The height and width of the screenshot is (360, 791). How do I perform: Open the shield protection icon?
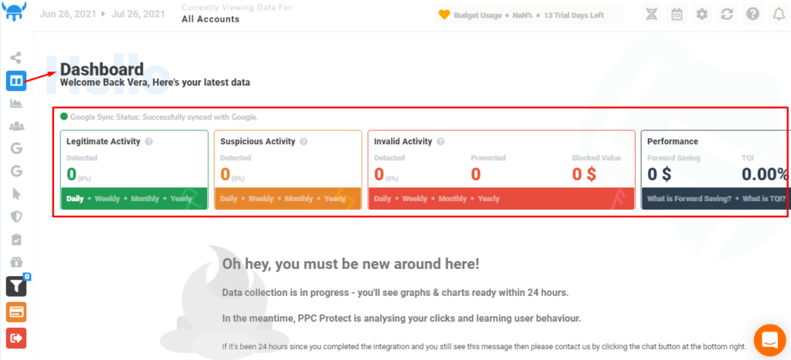point(16,217)
